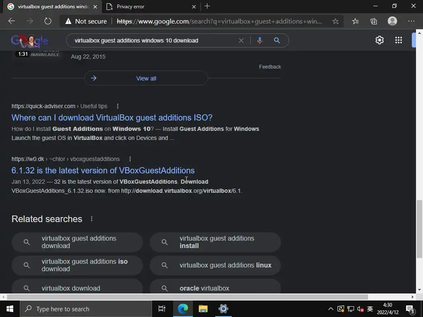The image size is (423, 317).
Task: Open the notification Action Center
Action: [x=410, y=309]
